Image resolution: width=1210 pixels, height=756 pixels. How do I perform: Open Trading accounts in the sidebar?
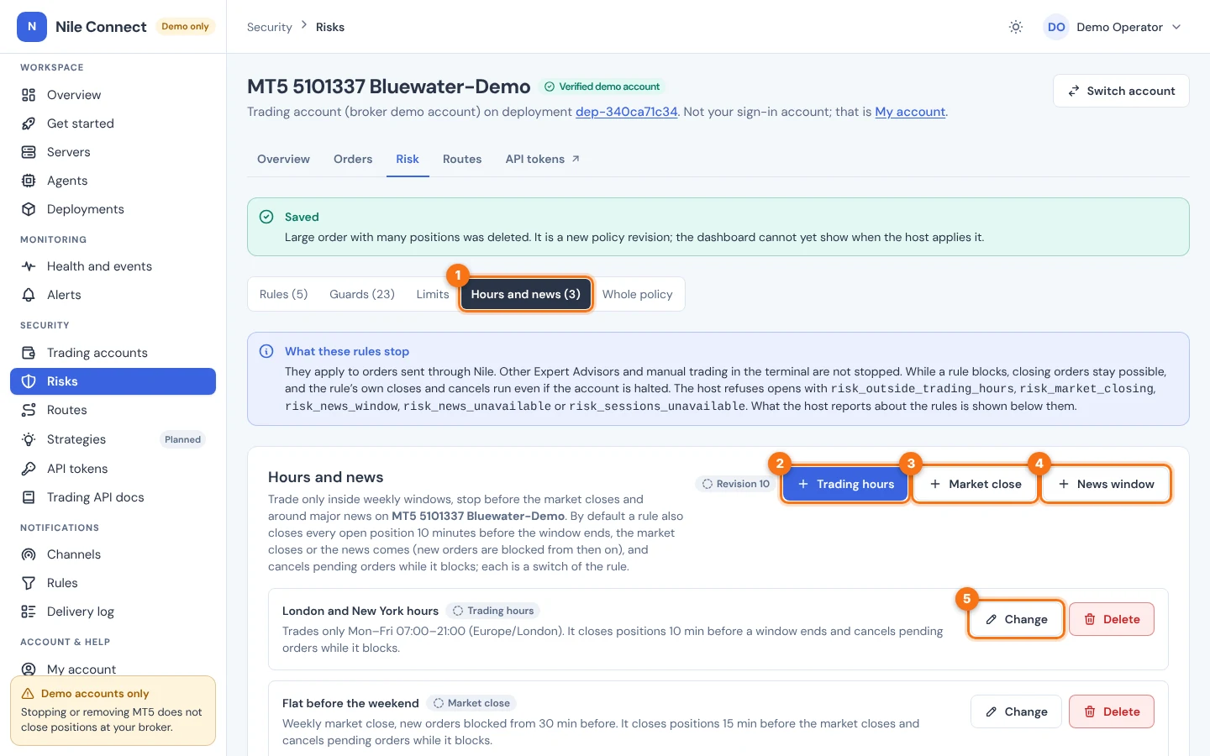[x=113, y=353]
